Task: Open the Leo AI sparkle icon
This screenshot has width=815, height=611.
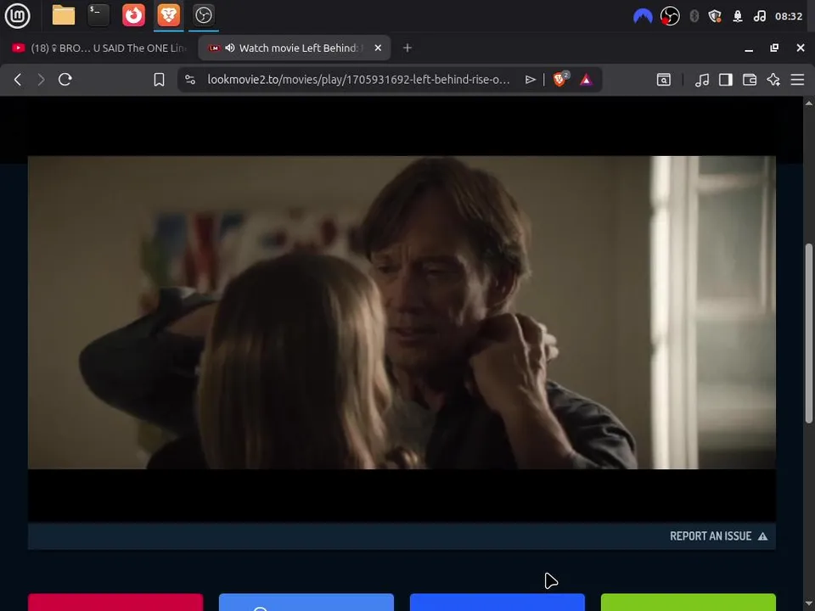Action: 773,80
